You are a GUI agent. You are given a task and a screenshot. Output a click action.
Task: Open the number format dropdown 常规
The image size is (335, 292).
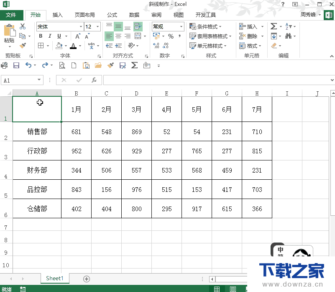181,26
